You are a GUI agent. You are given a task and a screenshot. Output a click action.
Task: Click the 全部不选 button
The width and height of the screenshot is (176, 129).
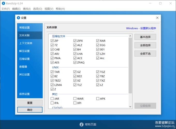(145, 54)
